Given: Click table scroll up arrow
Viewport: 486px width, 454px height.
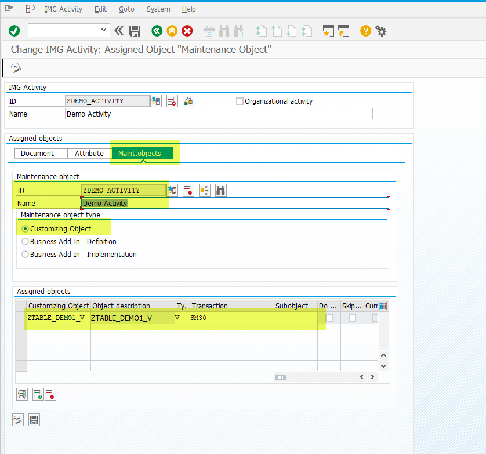Looking at the screenshot, I should tap(383, 355).
